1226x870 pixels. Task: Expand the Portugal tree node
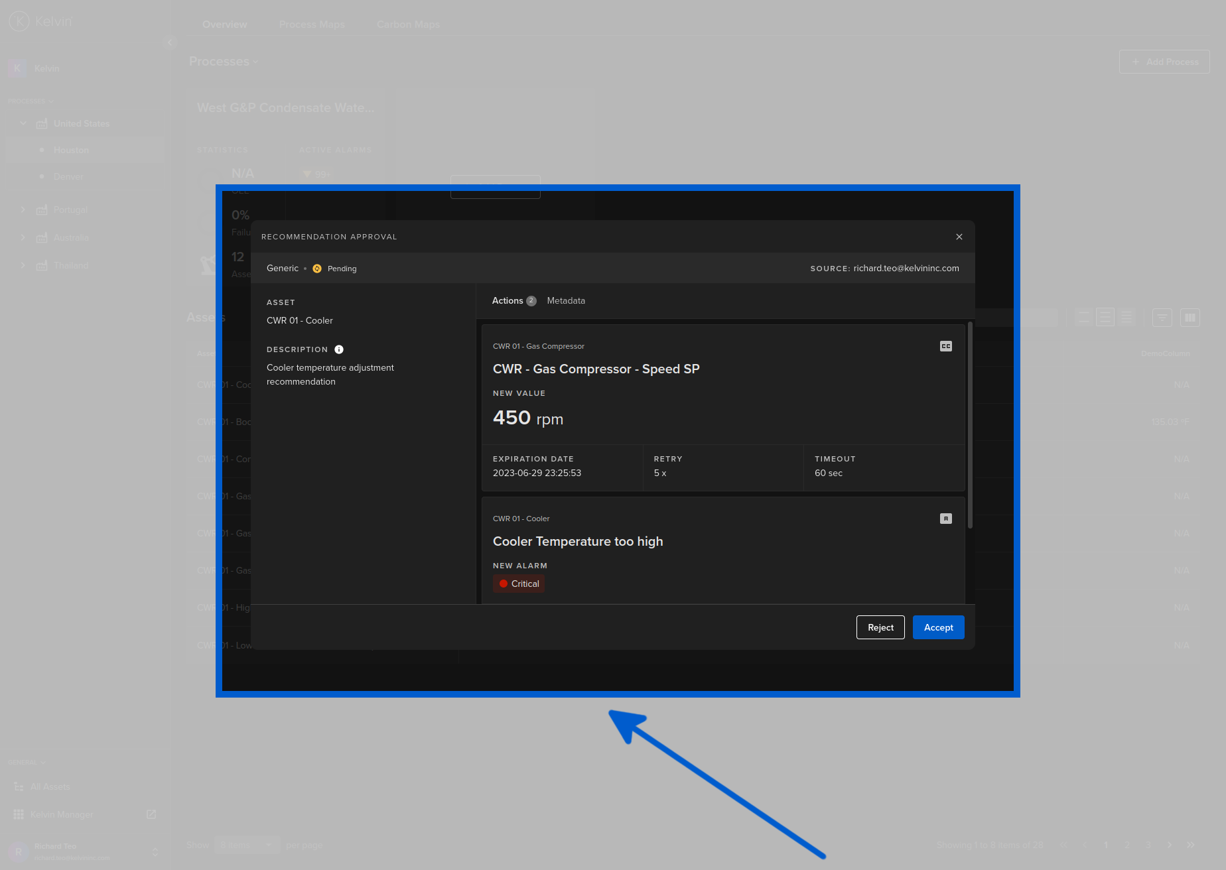[23, 210]
